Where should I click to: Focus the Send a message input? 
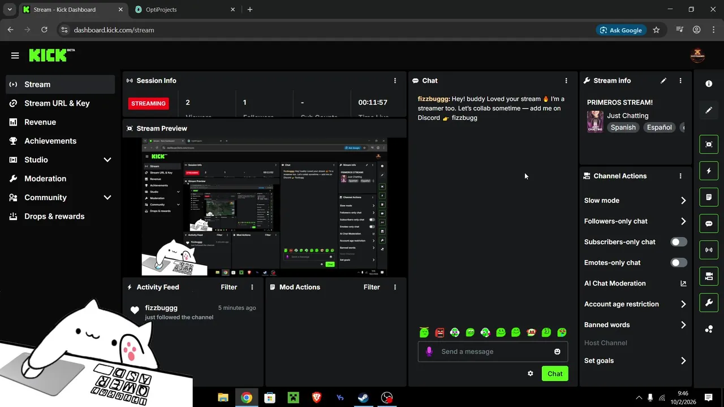click(x=493, y=352)
